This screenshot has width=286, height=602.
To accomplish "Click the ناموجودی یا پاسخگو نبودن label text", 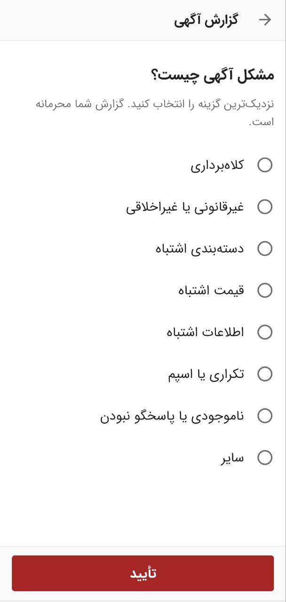I will point(172,416).
